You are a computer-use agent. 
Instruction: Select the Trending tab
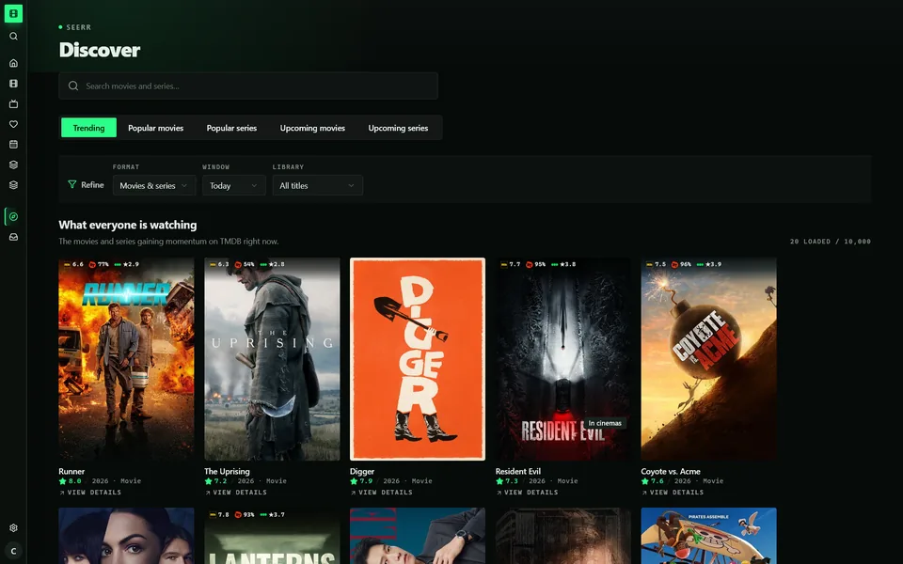coord(88,128)
